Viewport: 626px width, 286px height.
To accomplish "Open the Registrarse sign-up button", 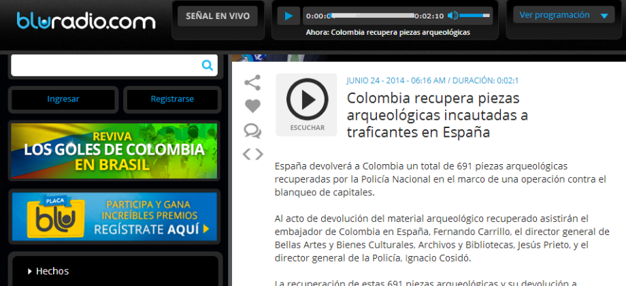I will [x=172, y=99].
